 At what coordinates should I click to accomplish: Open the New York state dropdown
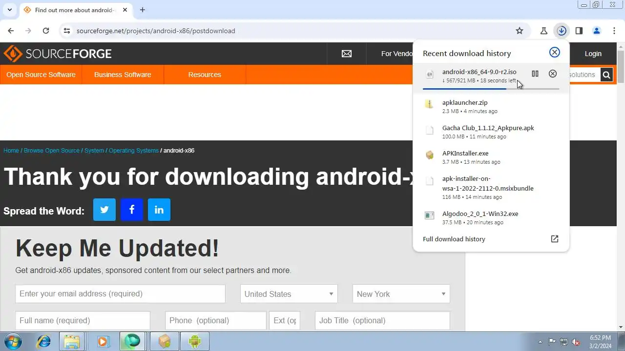[x=401, y=294]
